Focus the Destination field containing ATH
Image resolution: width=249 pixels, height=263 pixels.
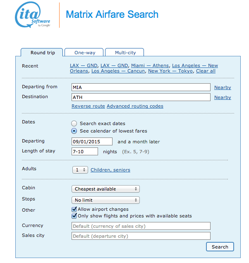coord(141,97)
